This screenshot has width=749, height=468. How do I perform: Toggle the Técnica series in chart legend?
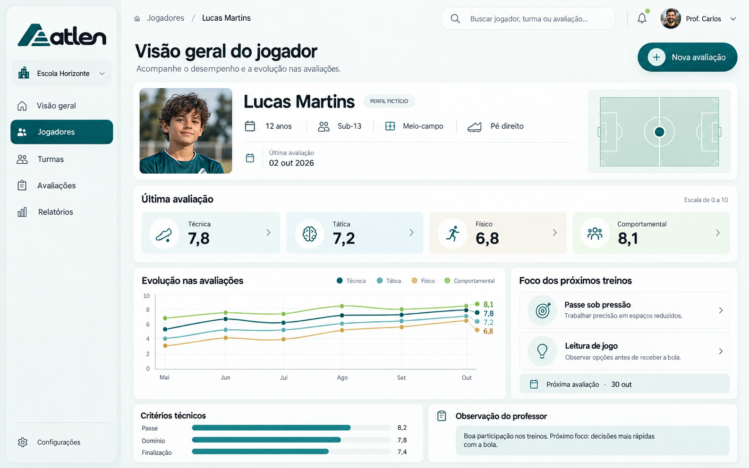pos(351,281)
